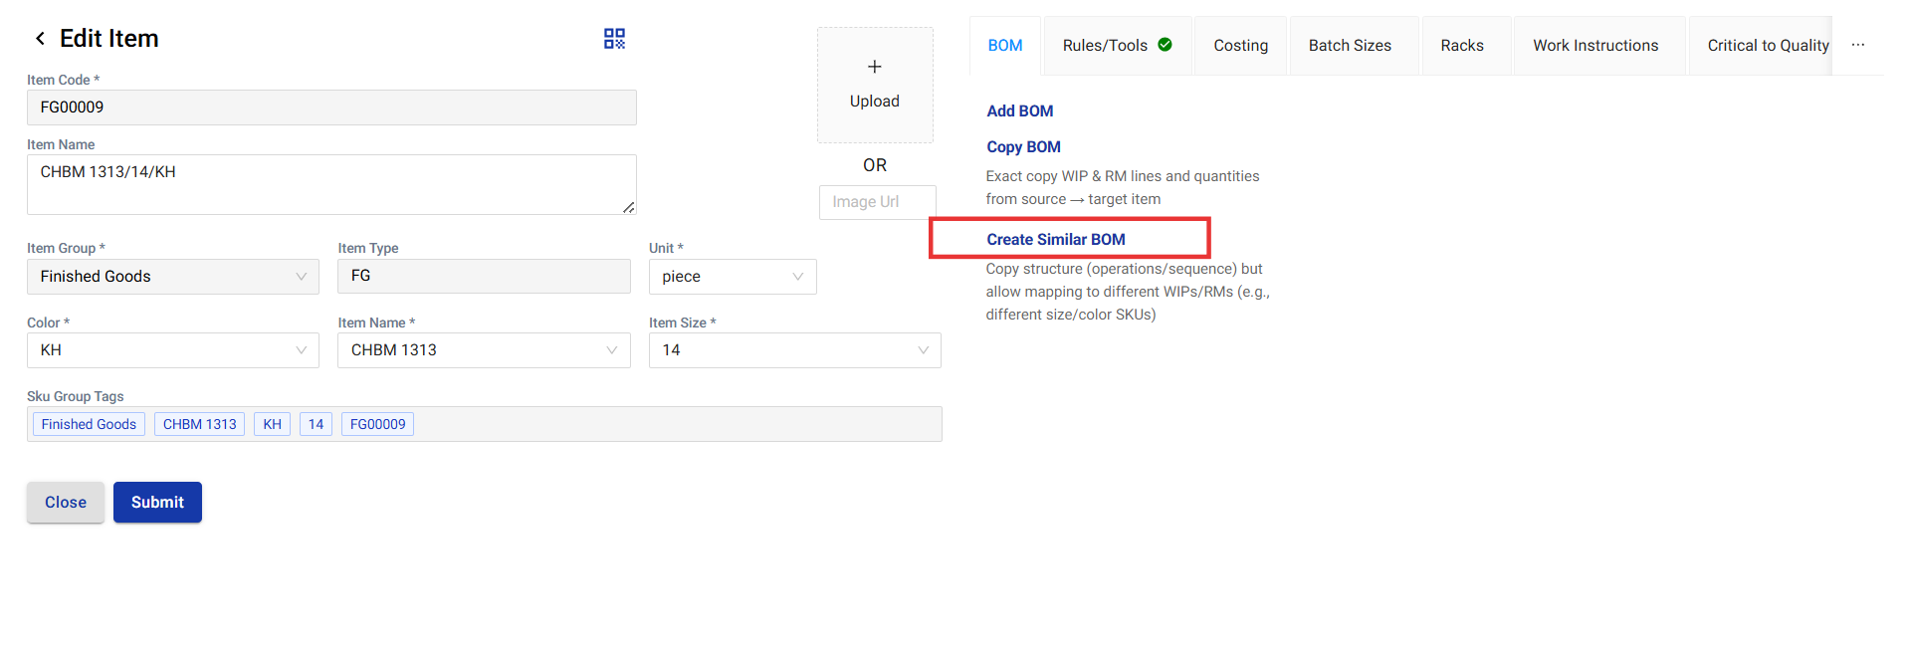This screenshot has width=1909, height=646.
Task: Open the Item Name CHBM 1313 dropdown
Action: (483, 350)
